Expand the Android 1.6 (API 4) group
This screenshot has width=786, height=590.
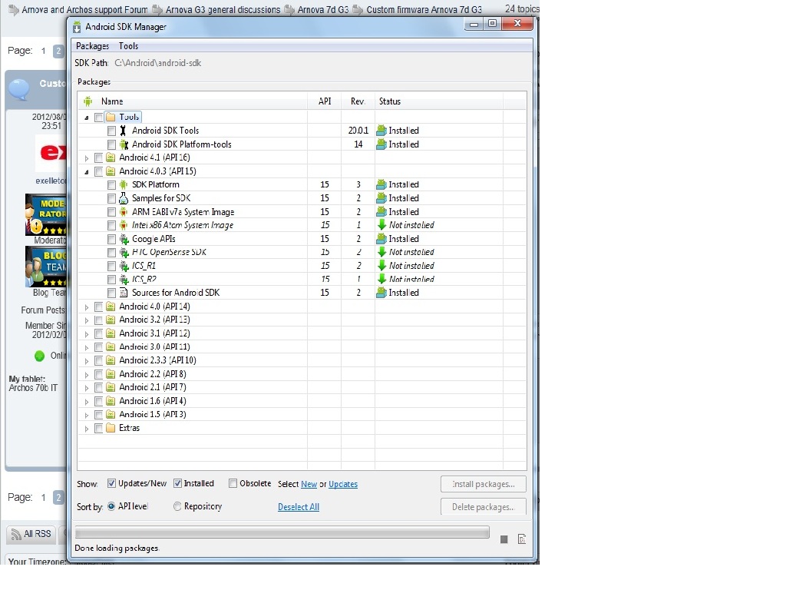point(87,402)
